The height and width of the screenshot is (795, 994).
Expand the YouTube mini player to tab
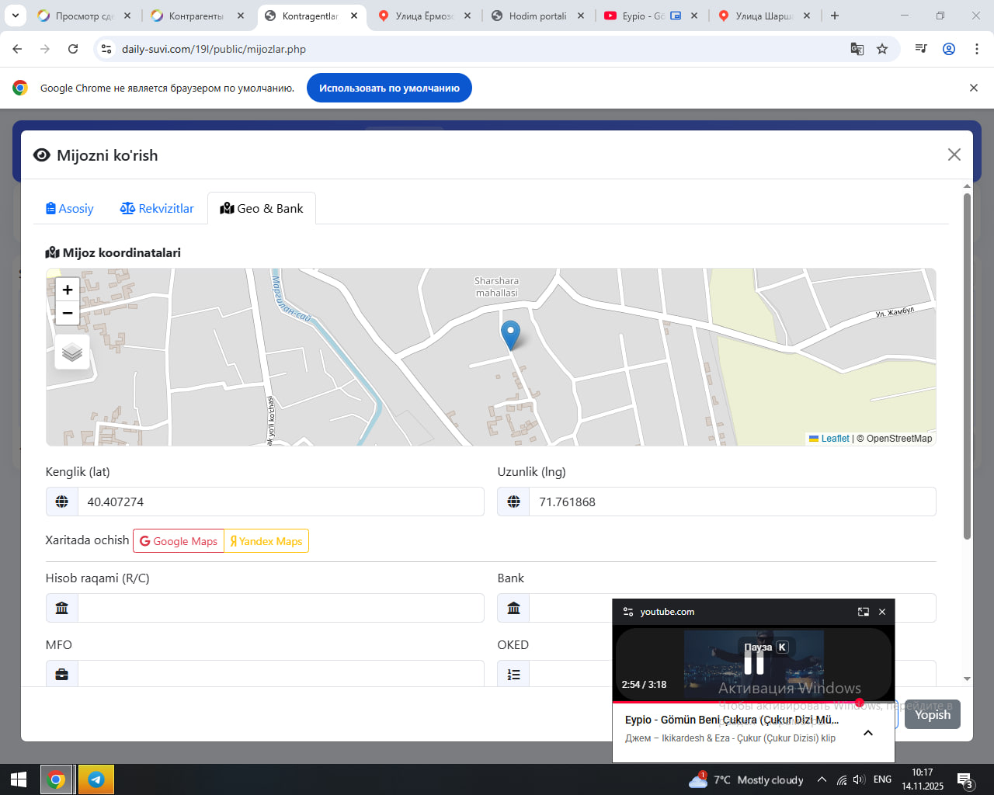point(863,612)
